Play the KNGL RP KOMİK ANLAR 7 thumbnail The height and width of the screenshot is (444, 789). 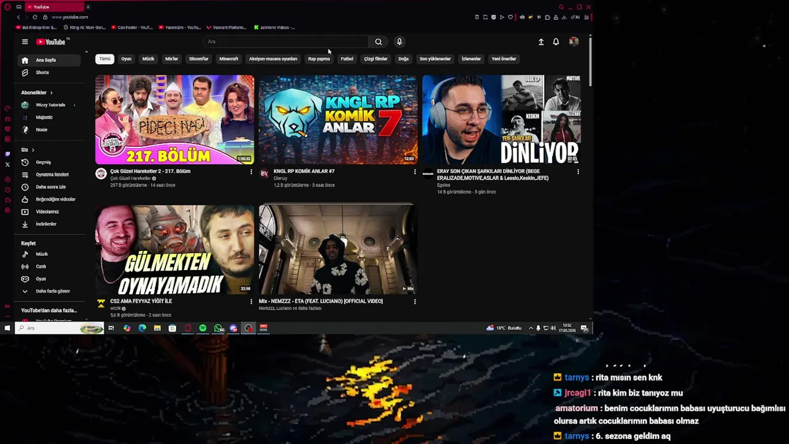pos(338,120)
